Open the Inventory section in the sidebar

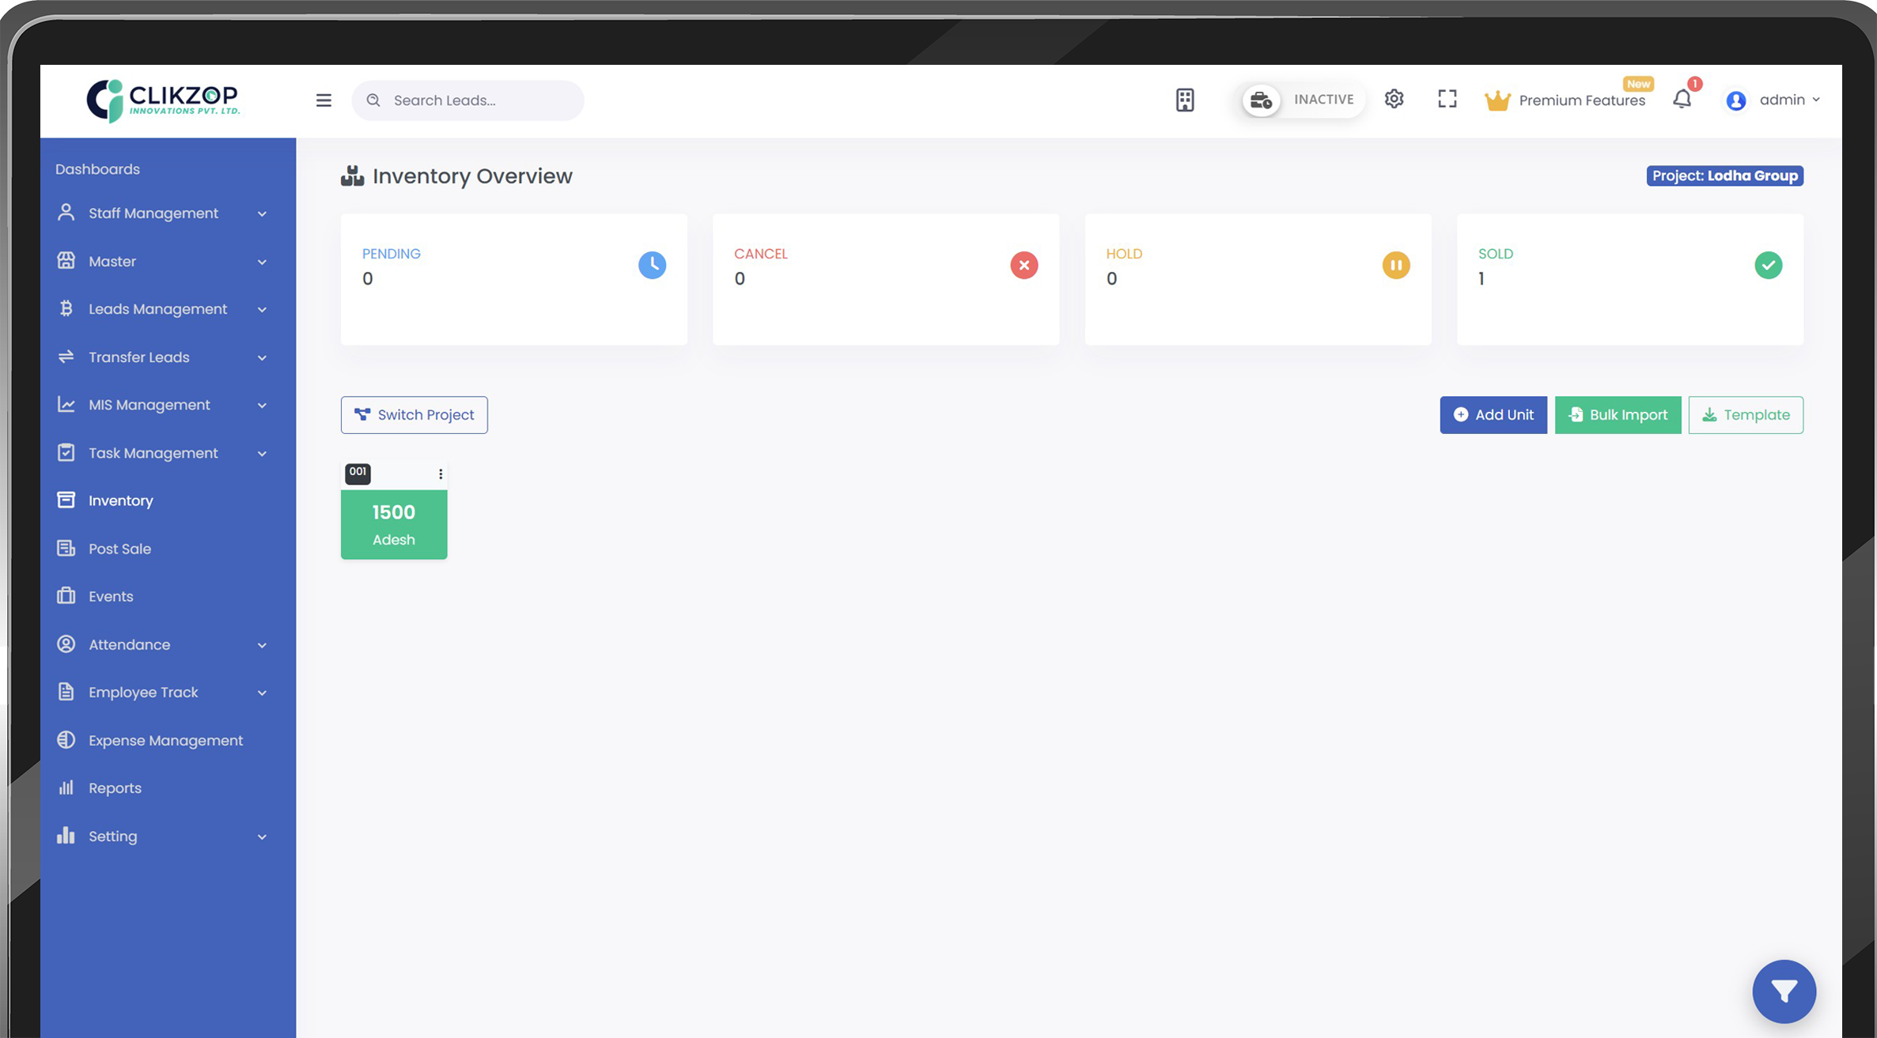pyautogui.click(x=120, y=500)
